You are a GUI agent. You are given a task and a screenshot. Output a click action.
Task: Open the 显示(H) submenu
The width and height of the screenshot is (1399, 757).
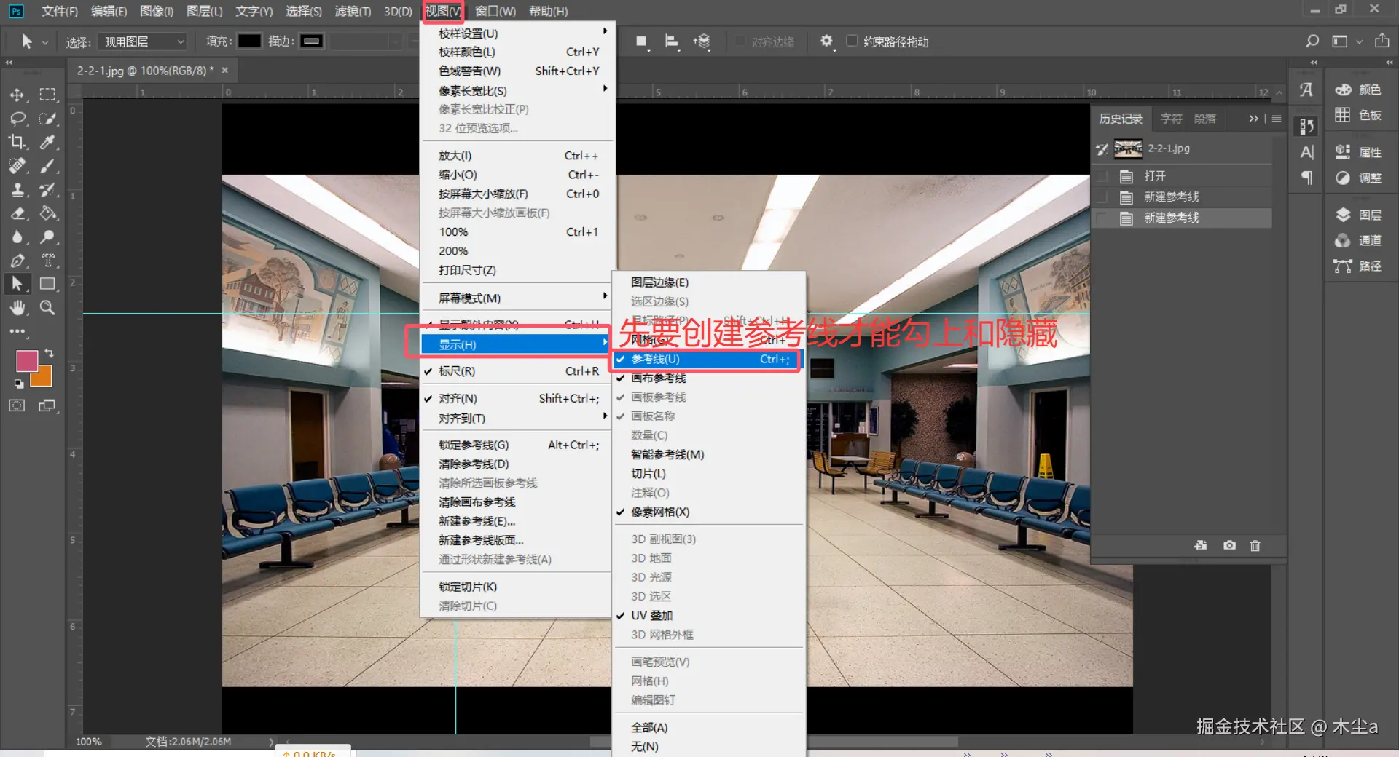(516, 344)
